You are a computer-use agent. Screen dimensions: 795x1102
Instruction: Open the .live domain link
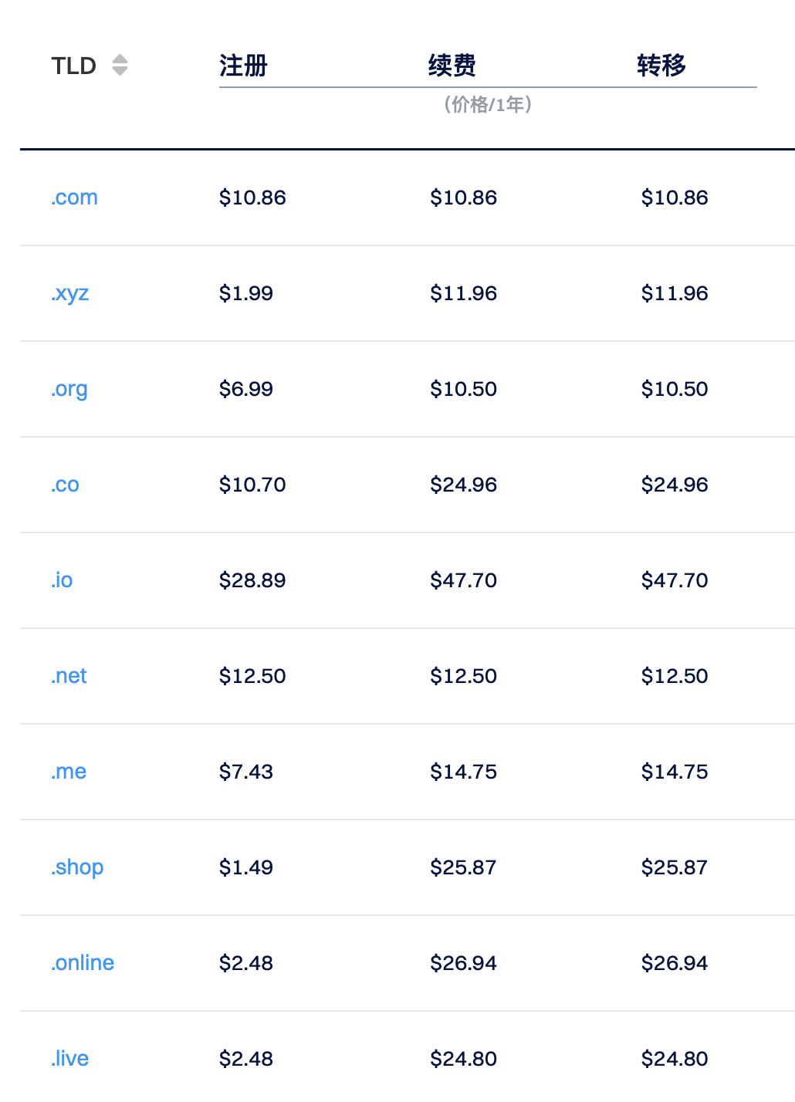[x=69, y=1059]
